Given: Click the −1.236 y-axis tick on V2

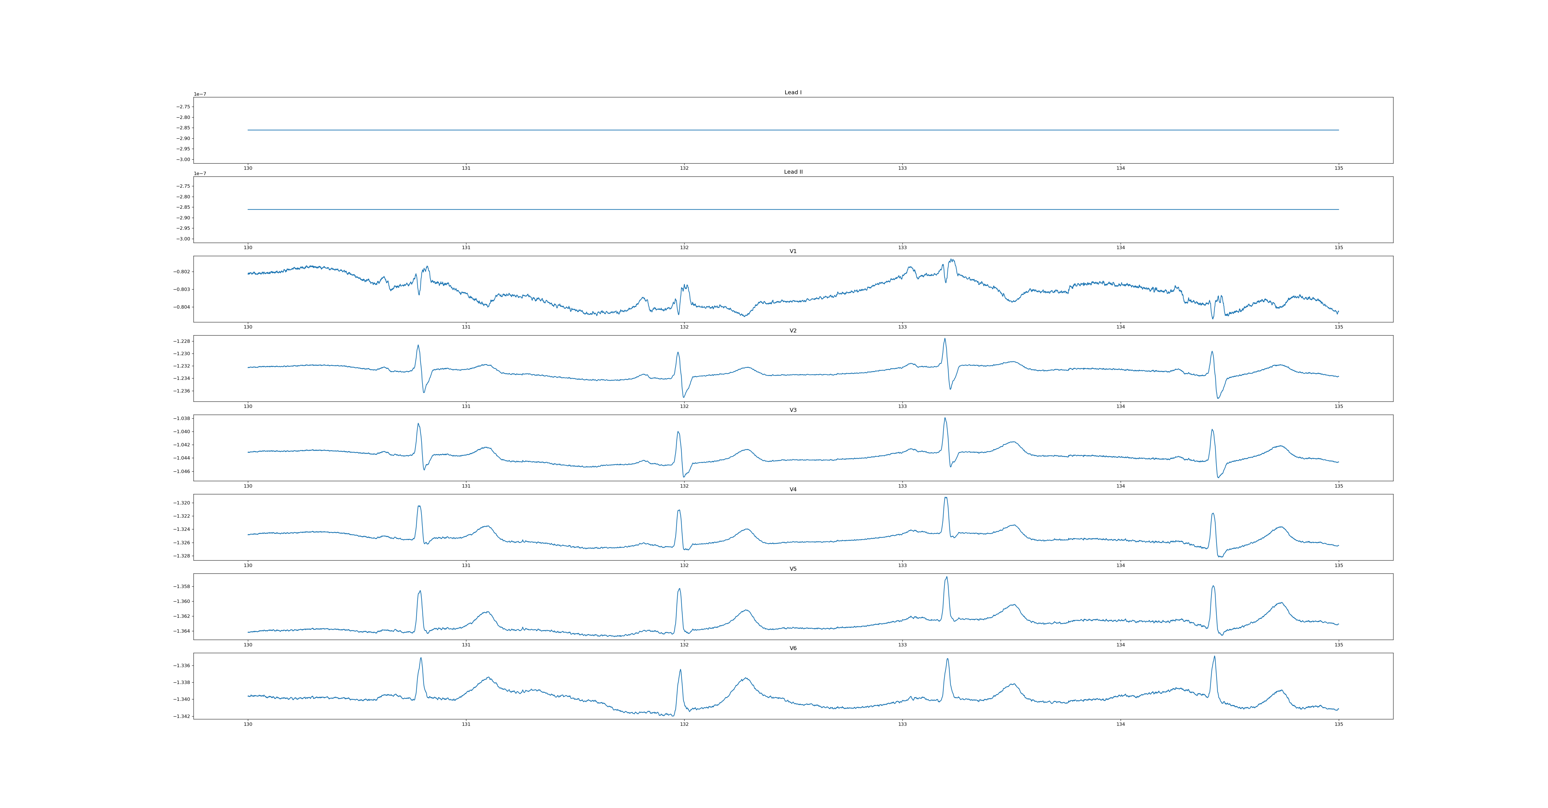Looking at the screenshot, I should (x=182, y=391).
